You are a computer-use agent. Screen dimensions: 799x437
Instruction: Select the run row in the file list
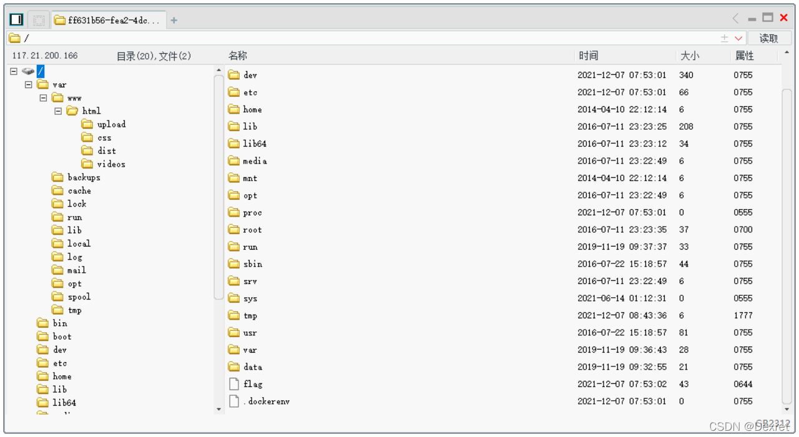pyautogui.click(x=502, y=247)
